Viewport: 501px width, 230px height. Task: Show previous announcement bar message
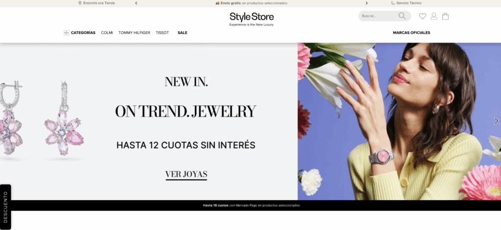[136, 3]
